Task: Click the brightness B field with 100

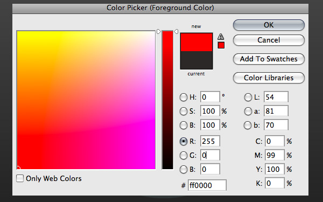Action: [x=210, y=125]
